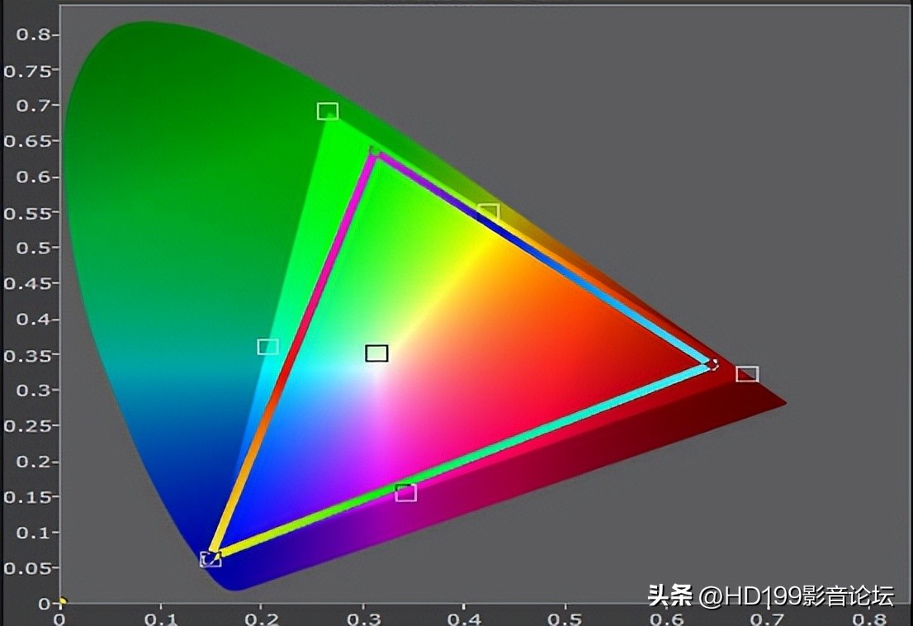Viewport: 913px width, 626px height.
Task: Click the y-axis label "0.65"
Action: coord(28,141)
